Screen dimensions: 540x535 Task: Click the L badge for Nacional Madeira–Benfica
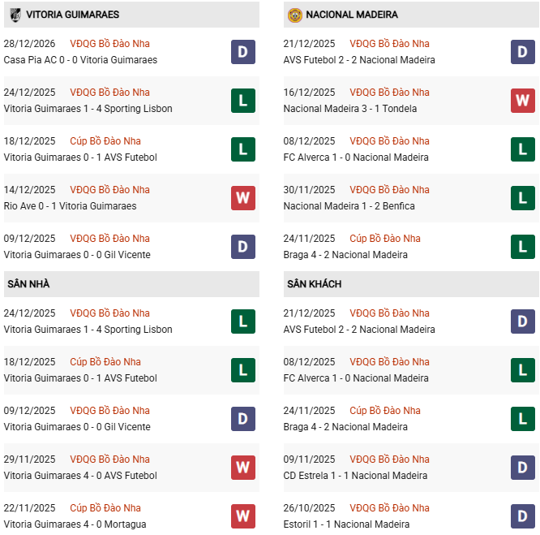point(523,198)
